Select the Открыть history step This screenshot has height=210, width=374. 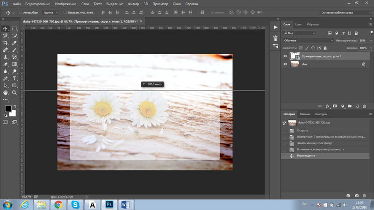(302, 131)
